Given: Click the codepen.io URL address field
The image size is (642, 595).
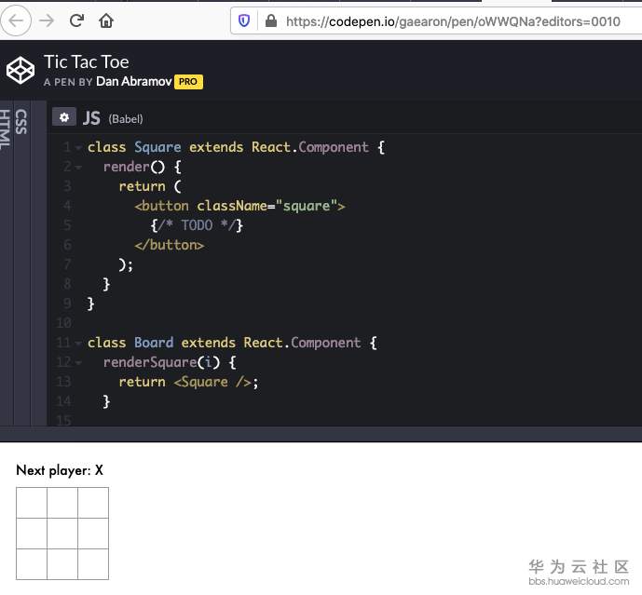Looking at the screenshot, I should click(x=453, y=21).
